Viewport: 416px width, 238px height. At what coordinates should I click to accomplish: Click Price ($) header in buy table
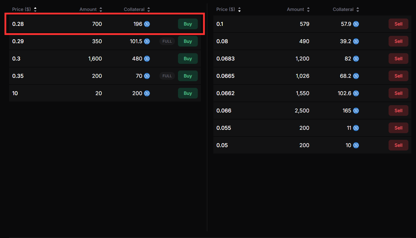tap(21, 9)
